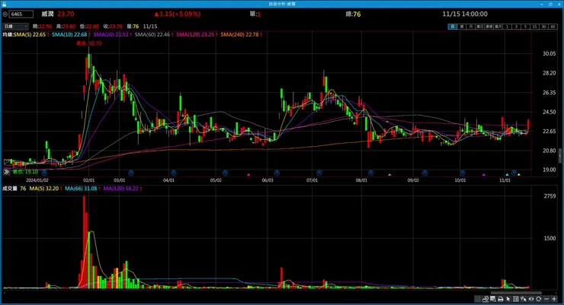Click the magenta triangle marker before 06/03
This screenshot has width=564, height=305.
click(248, 175)
